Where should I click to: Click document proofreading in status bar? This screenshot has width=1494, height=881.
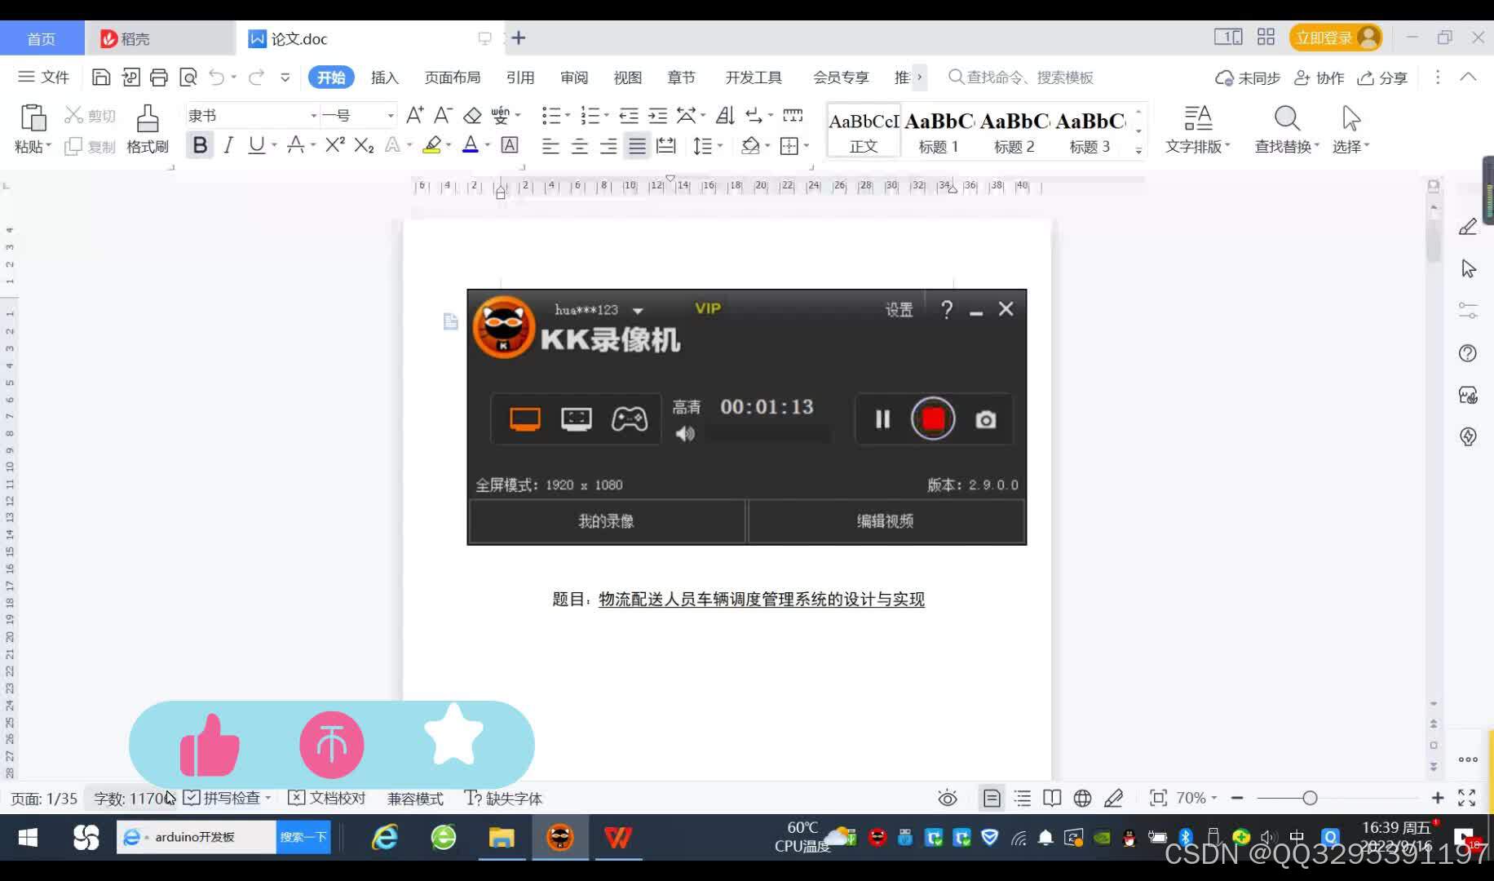click(327, 798)
